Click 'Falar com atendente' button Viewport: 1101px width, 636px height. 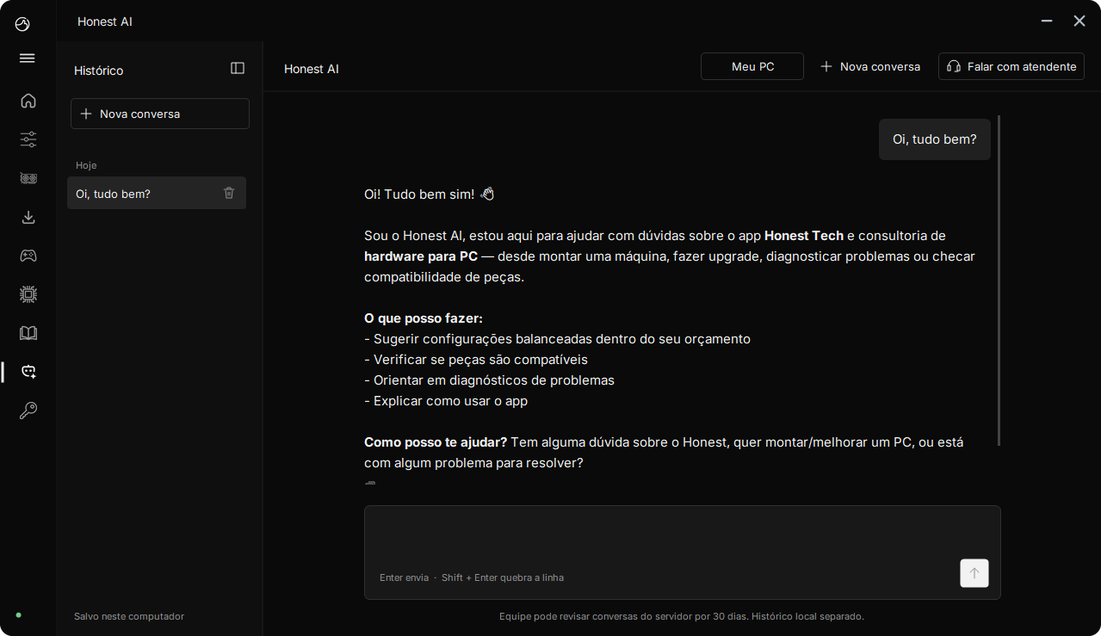point(1011,66)
